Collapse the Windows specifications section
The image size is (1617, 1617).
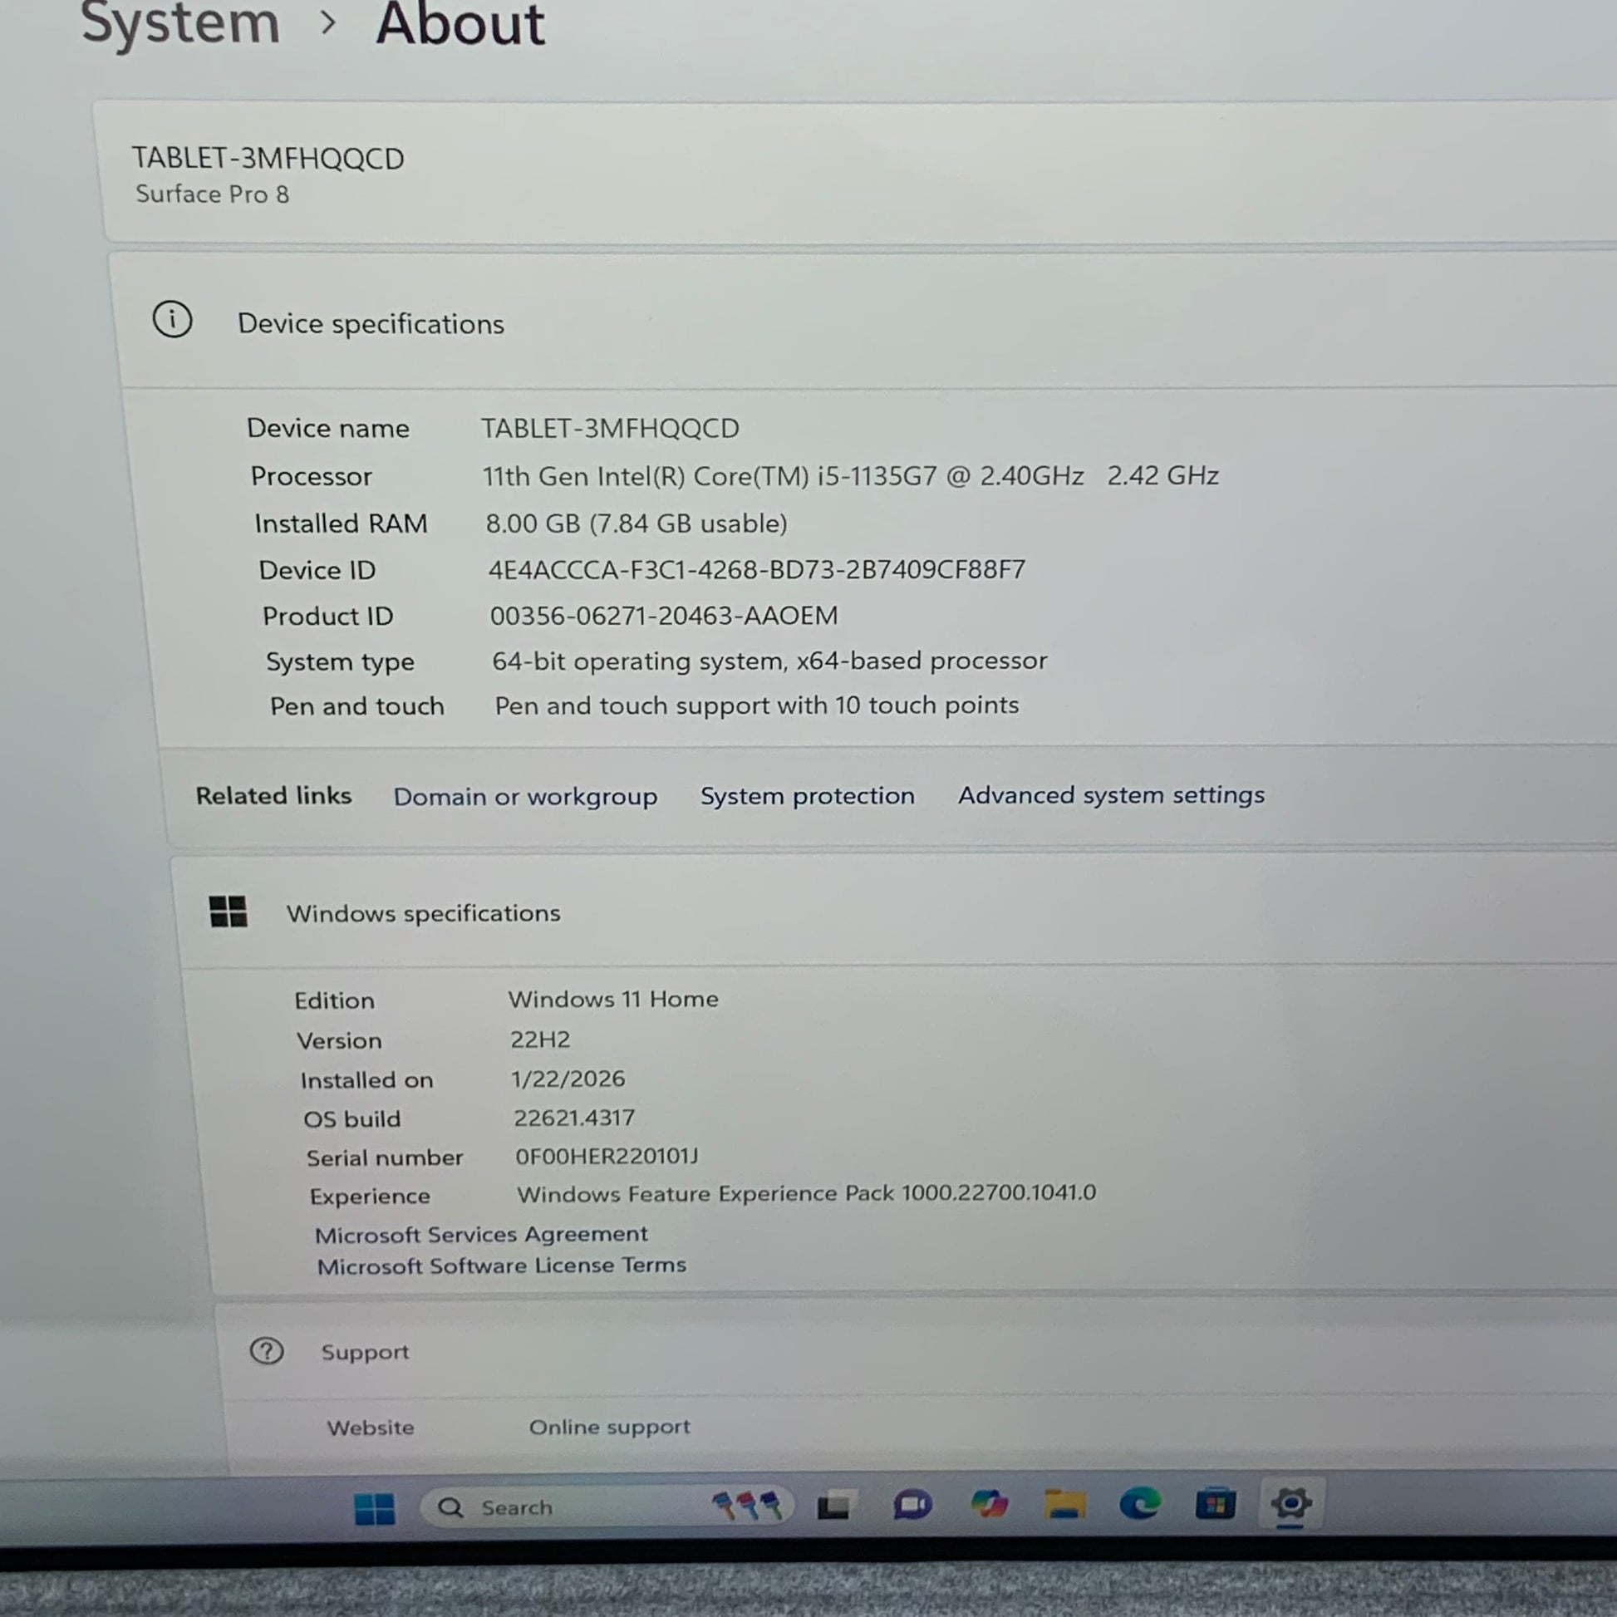[x=424, y=913]
